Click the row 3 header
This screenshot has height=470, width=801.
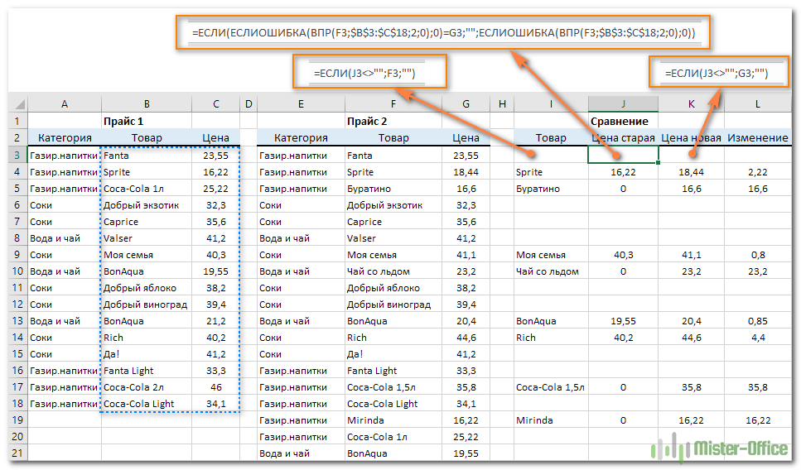coord(17,155)
